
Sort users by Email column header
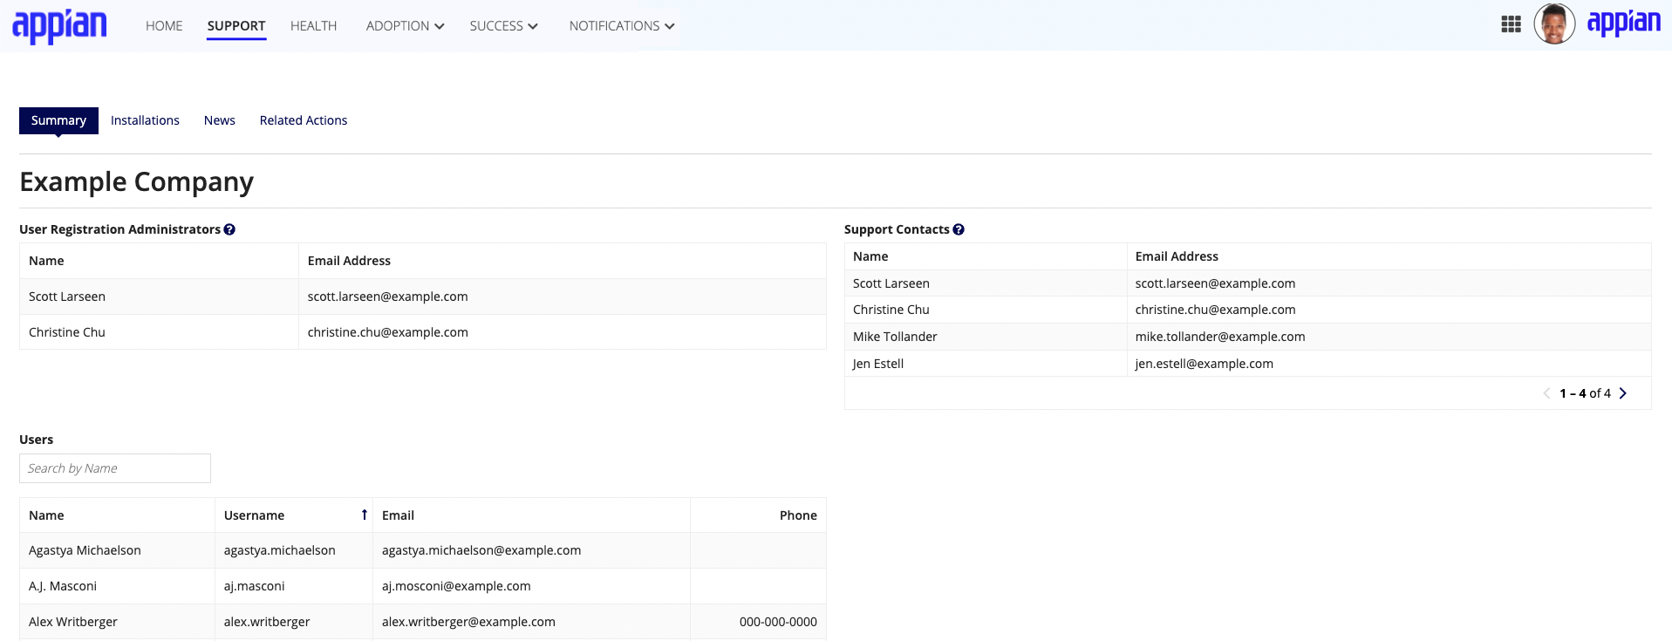(398, 515)
